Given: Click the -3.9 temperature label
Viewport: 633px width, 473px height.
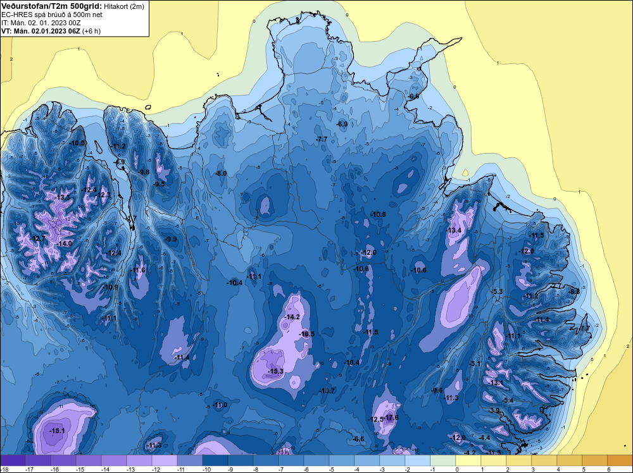Looking at the screenshot, I should (x=494, y=410).
